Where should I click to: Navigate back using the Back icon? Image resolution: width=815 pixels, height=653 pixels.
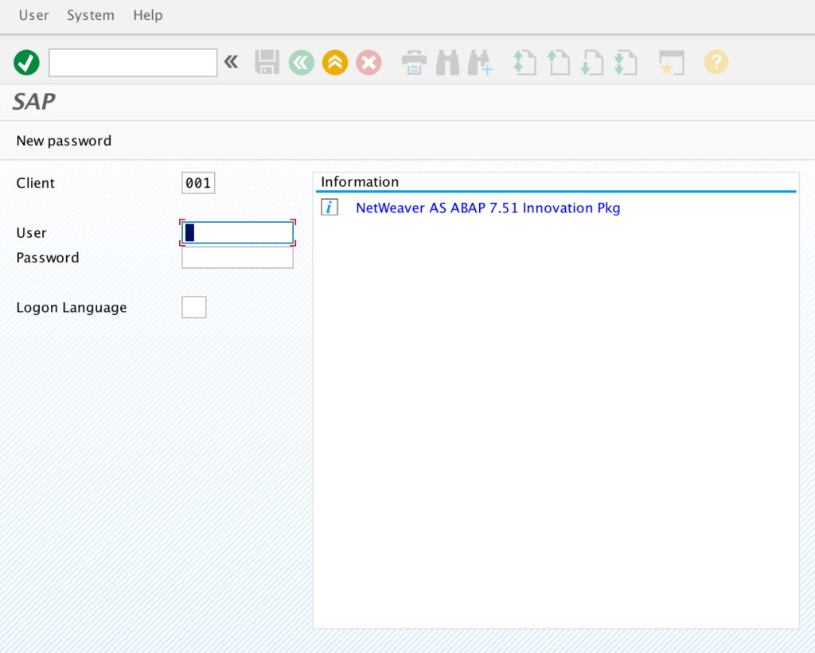click(301, 62)
